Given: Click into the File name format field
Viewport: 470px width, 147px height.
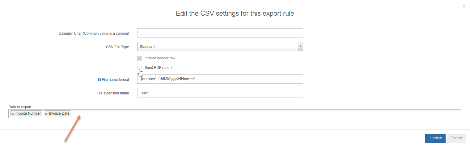Looking at the screenshot, I should click(220, 79).
